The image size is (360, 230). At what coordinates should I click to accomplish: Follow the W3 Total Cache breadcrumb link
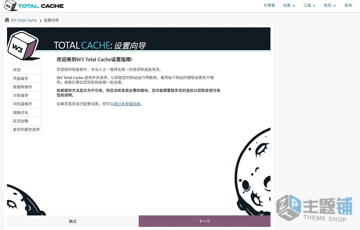pyautogui.click(x=24, y=20)
